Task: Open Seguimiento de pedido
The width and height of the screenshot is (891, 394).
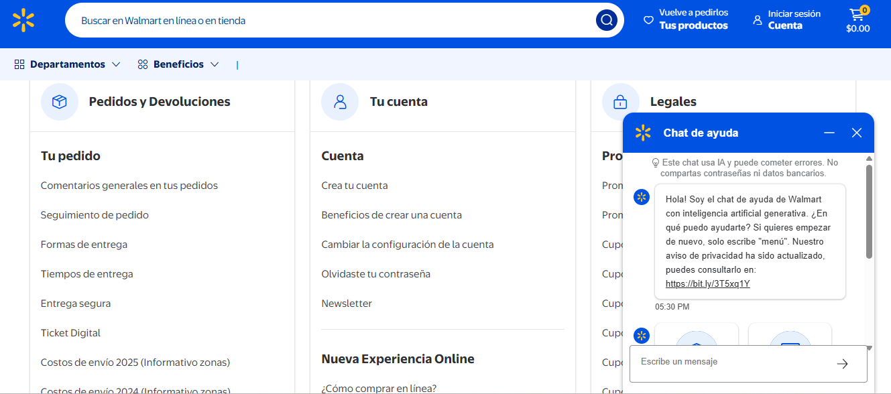Action: 95,215
